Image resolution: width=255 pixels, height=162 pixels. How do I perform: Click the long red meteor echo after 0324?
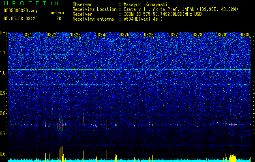(107, 124)
